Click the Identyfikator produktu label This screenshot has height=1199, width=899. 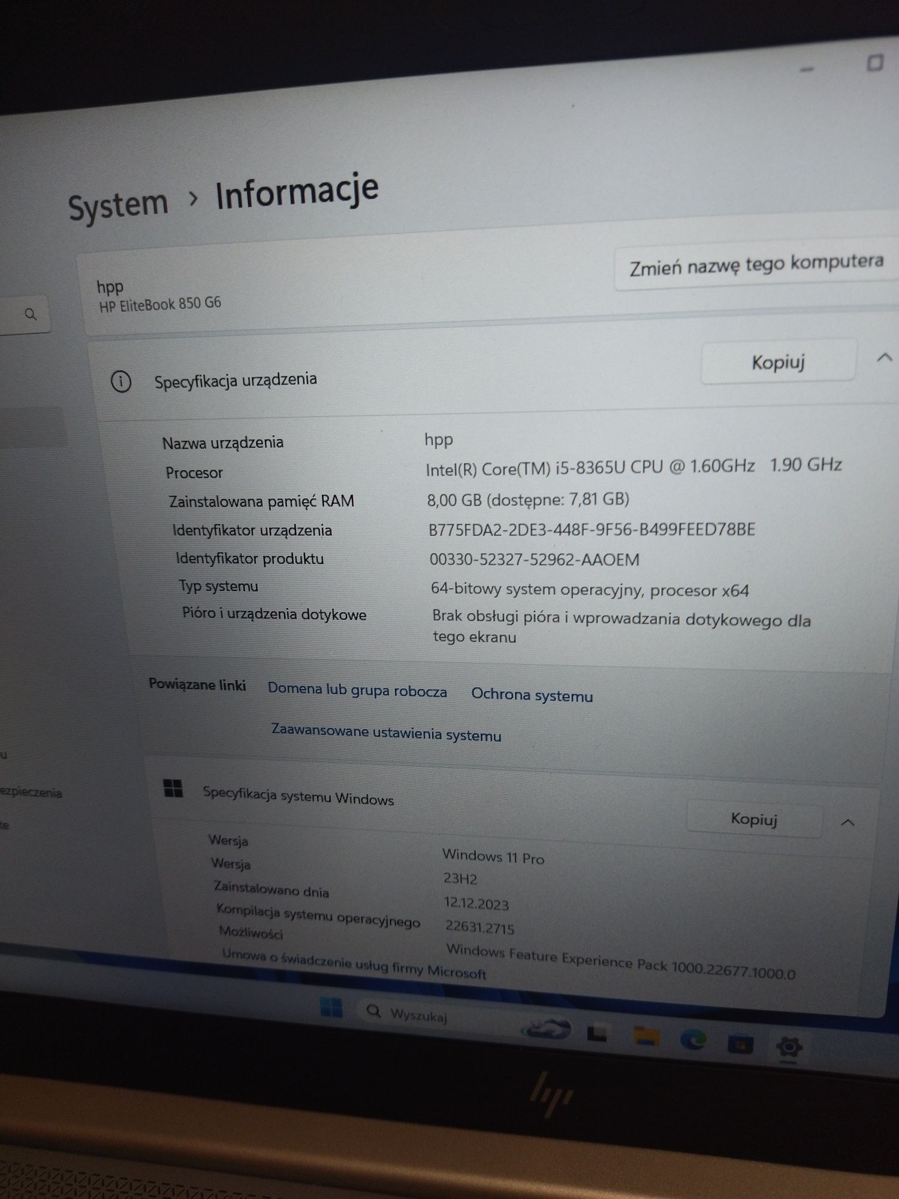(249, 559)
